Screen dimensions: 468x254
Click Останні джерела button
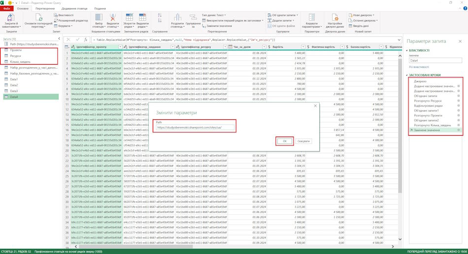pos(363,20)
